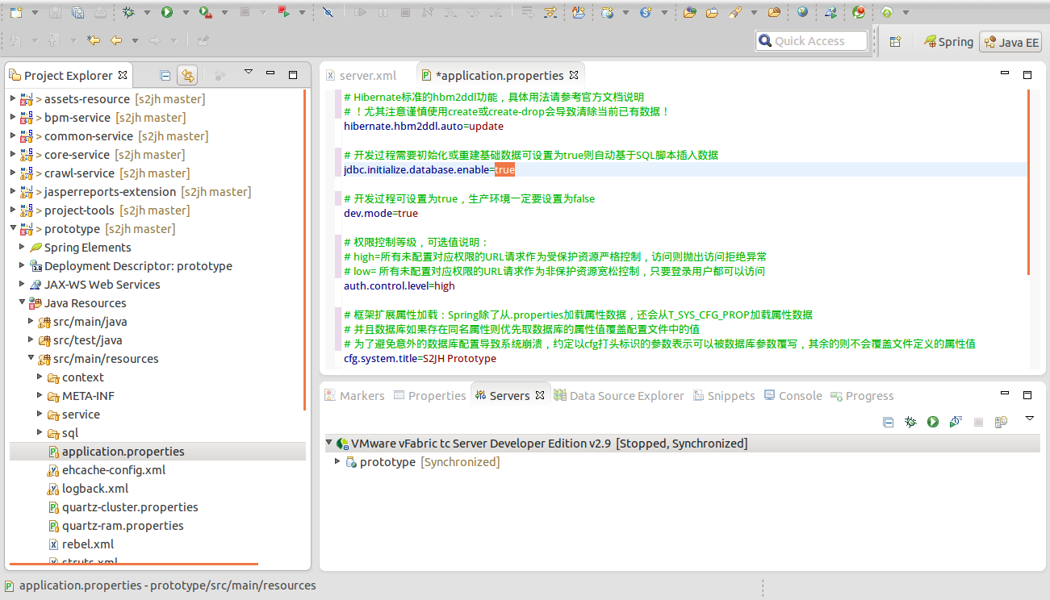Expand the src/main/java folder
The height and width of the screenshot is (600, 1050).
(31, 322)
